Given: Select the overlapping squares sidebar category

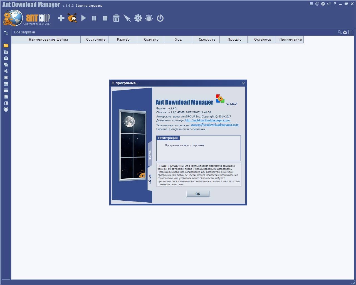Looking at the screenshot, I should click(x=6, y=65).
